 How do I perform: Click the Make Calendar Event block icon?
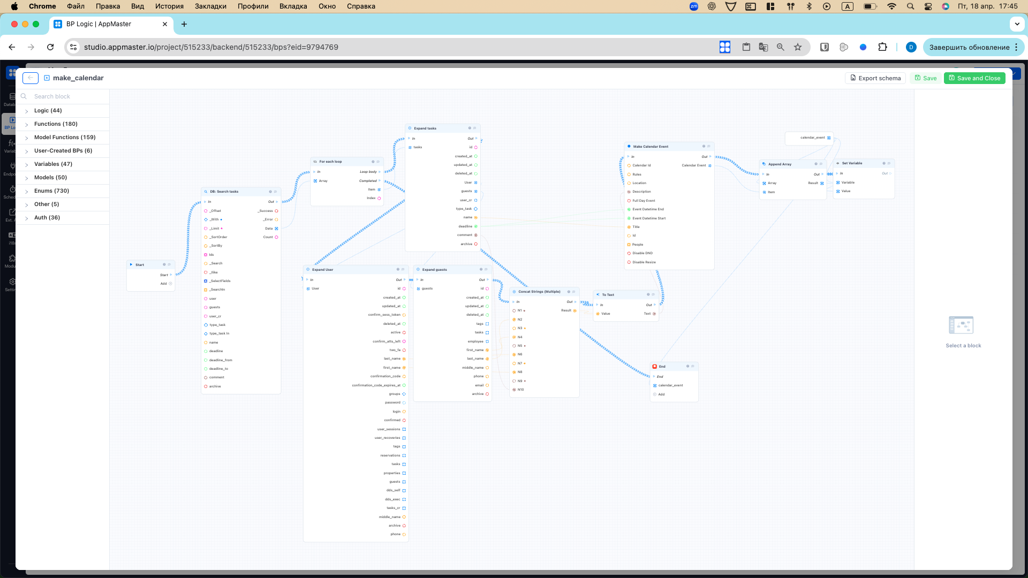(x=629, y=146)
